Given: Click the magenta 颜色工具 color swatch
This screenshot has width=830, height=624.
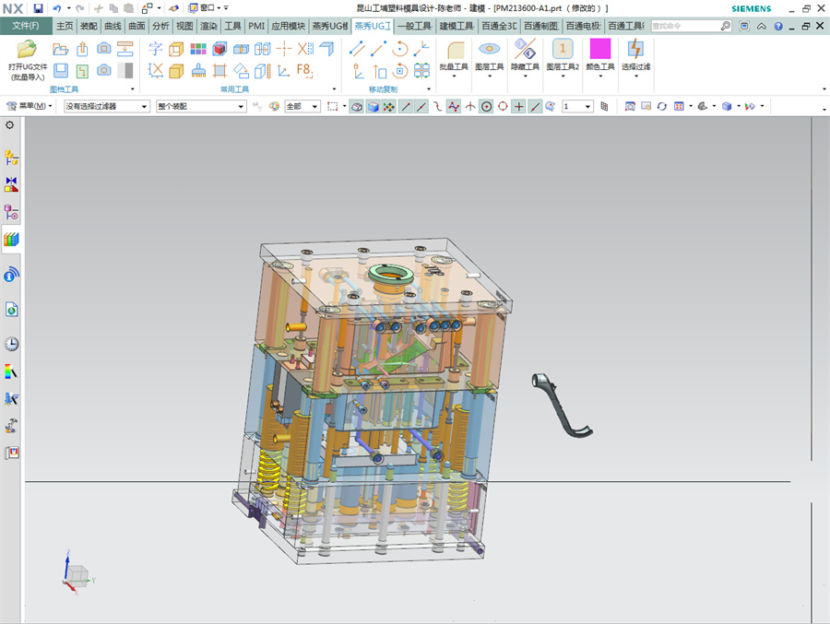Looking at the screenshot, I should 600,49.
